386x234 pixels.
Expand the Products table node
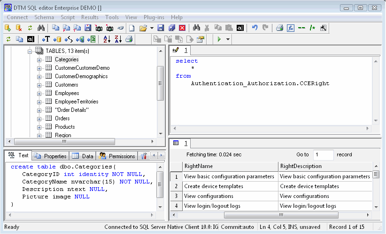coord(39,127)
